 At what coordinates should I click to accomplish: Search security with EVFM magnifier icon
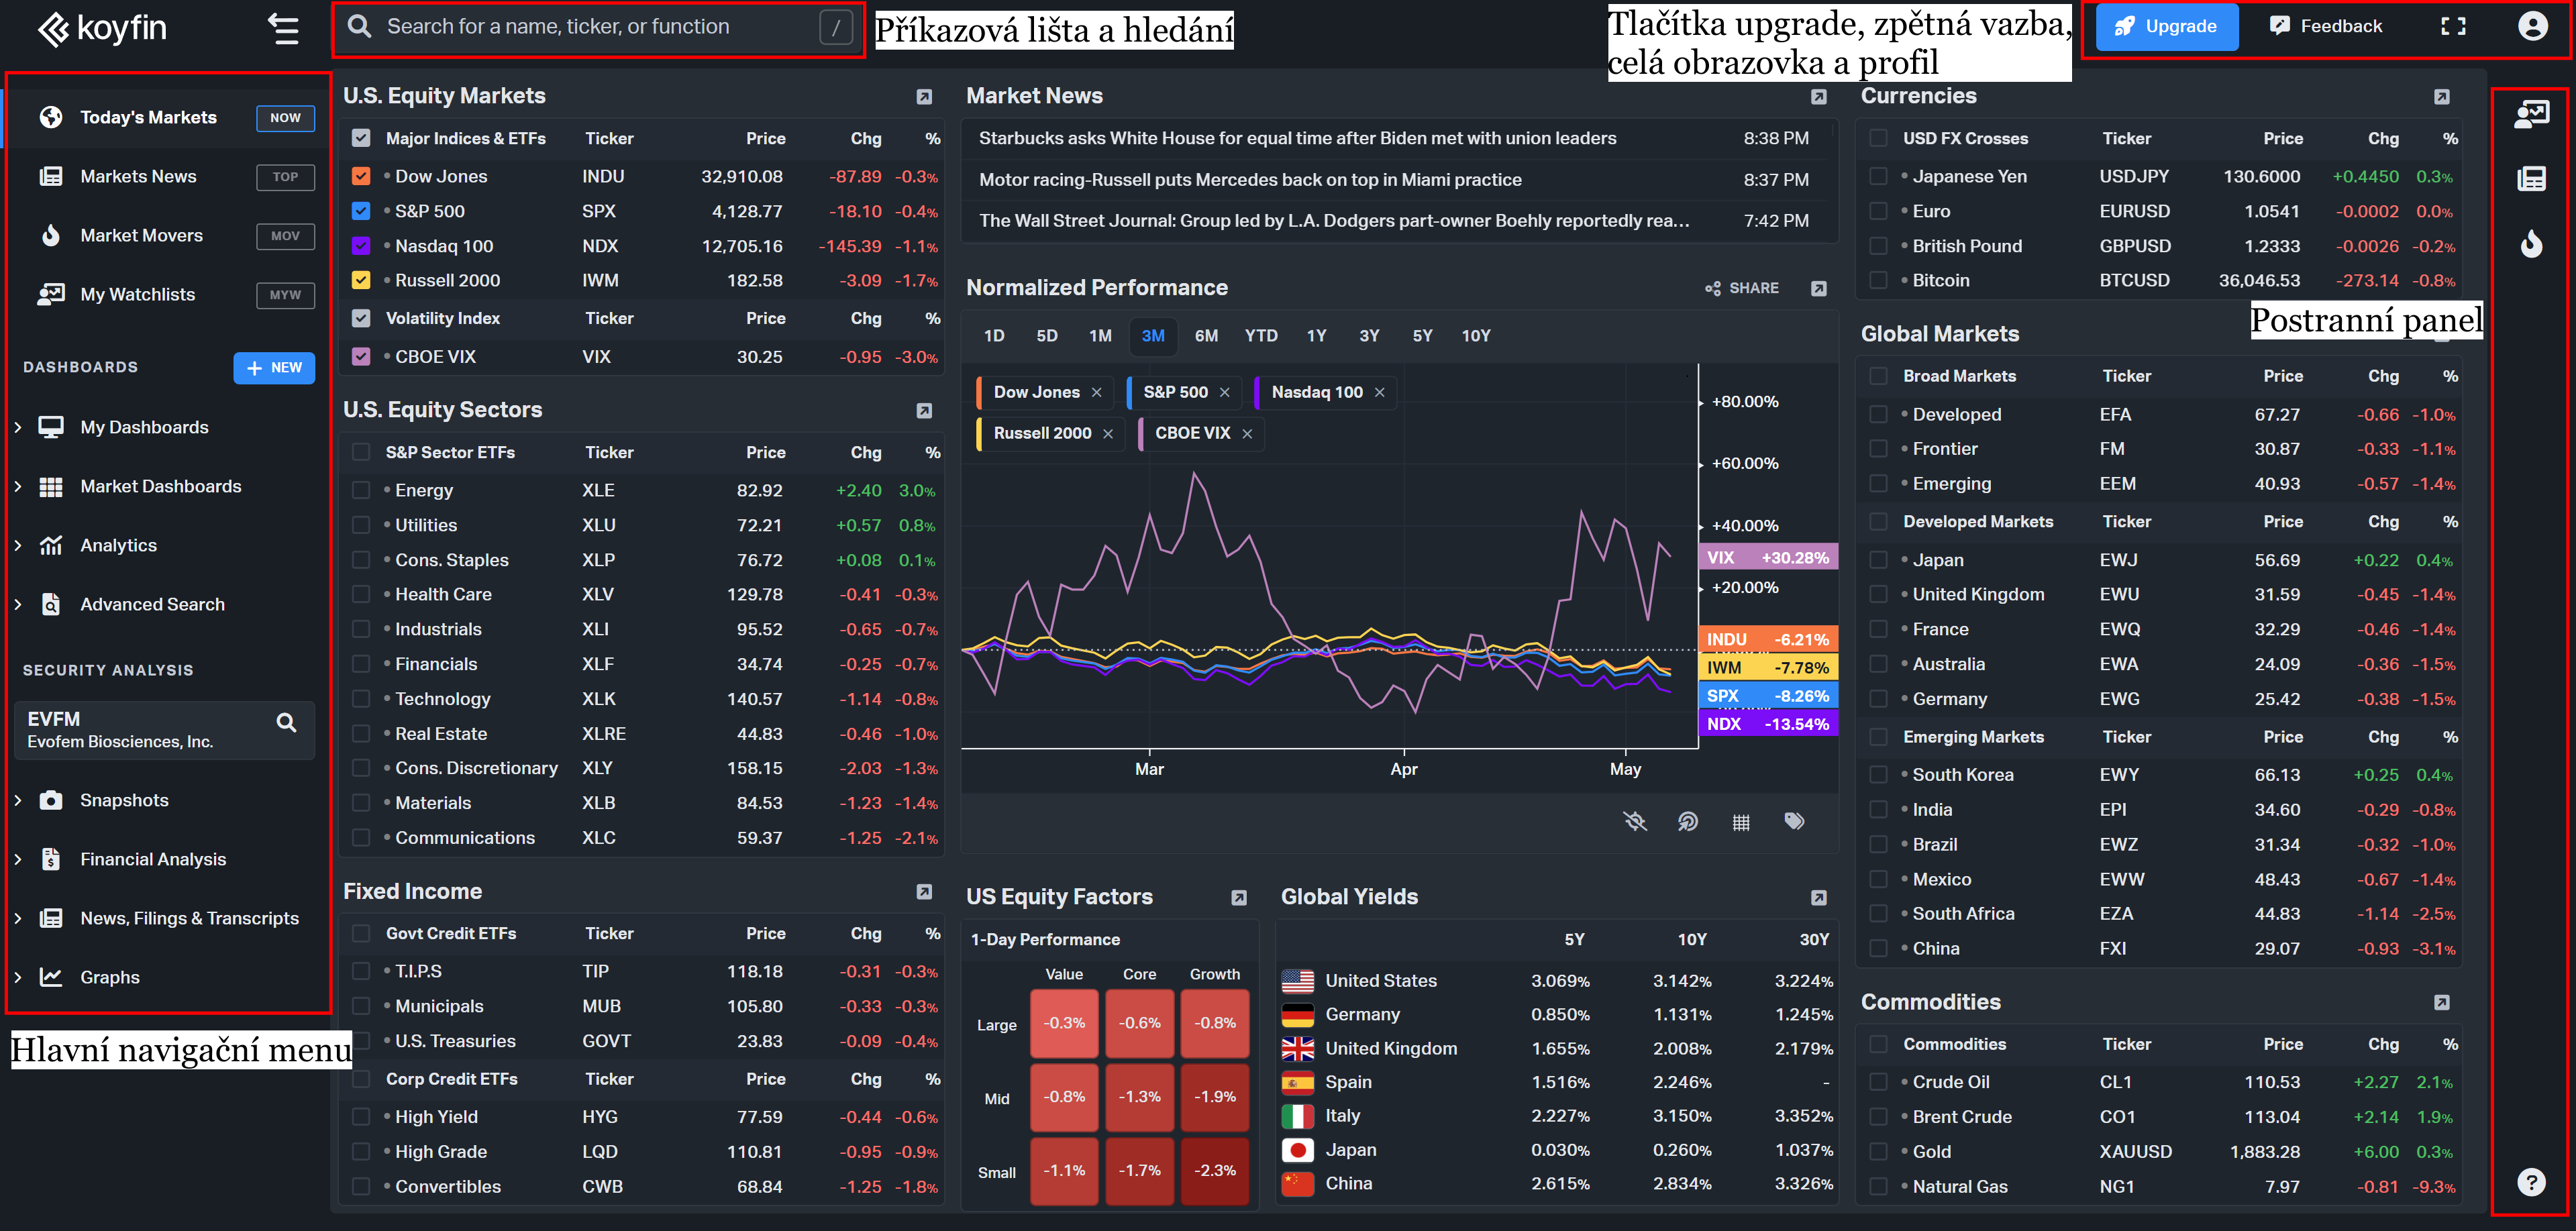click(286, 722)
